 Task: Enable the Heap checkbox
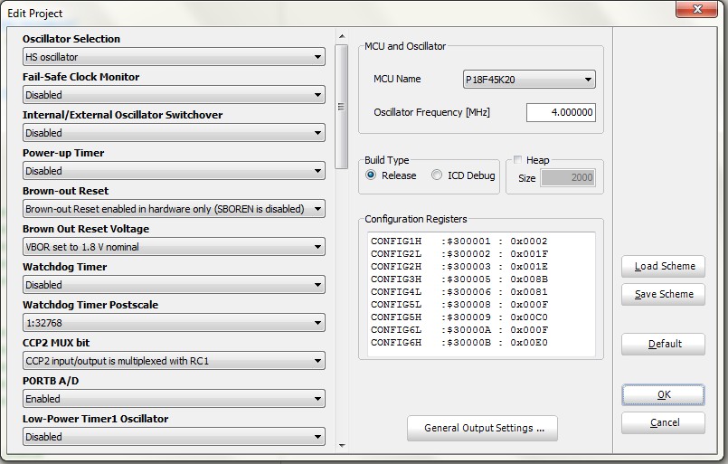tap(517, 160)
